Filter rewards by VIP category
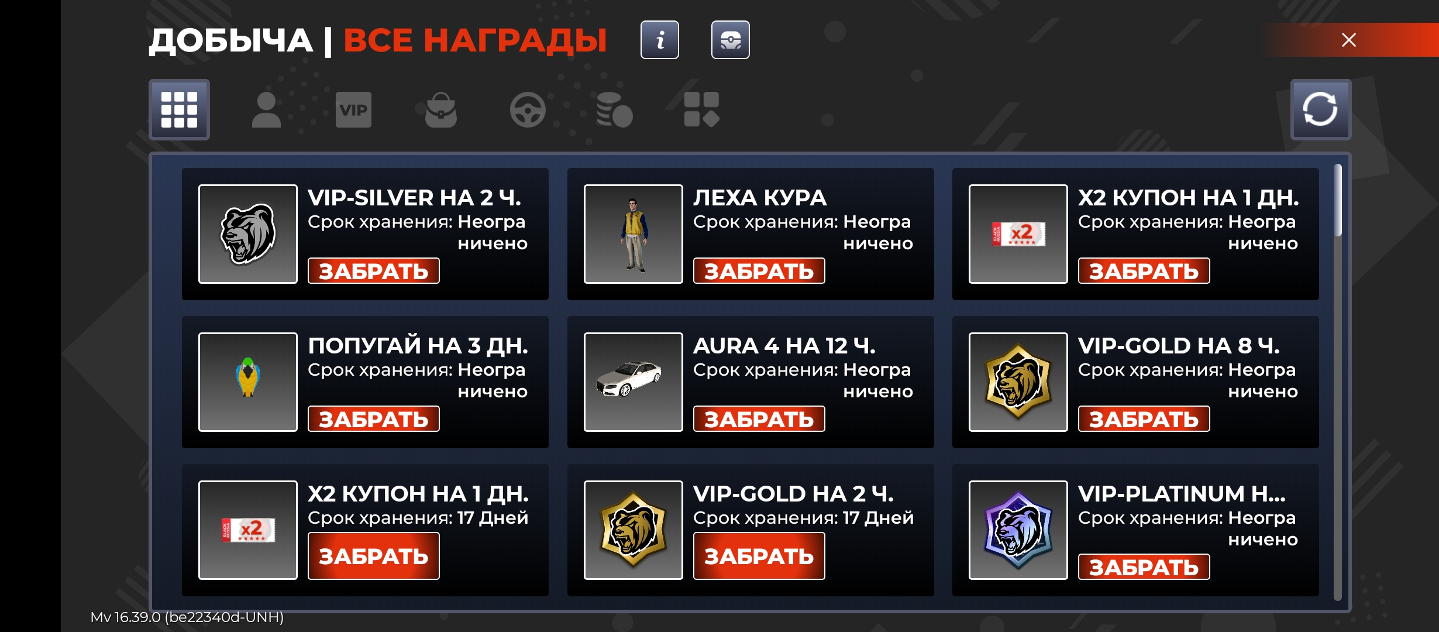The image size is (1439, 632). pos(353,109)
